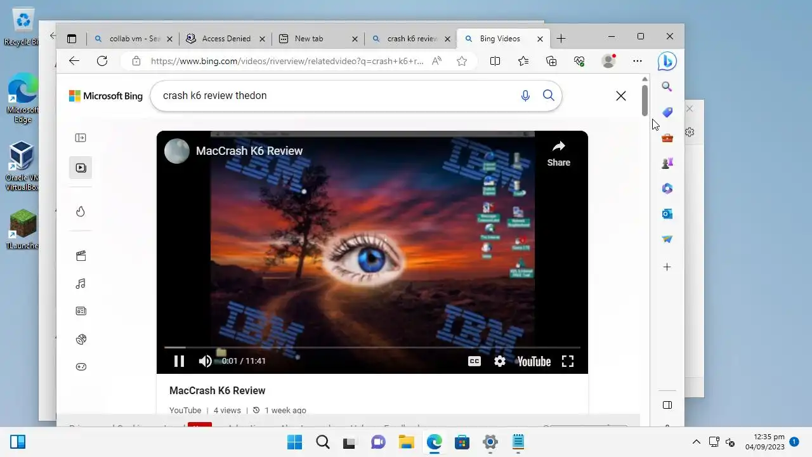This screenshot has width=812, height=457.
Task: Open sports ball icon in rail
Action: (81, 339)
